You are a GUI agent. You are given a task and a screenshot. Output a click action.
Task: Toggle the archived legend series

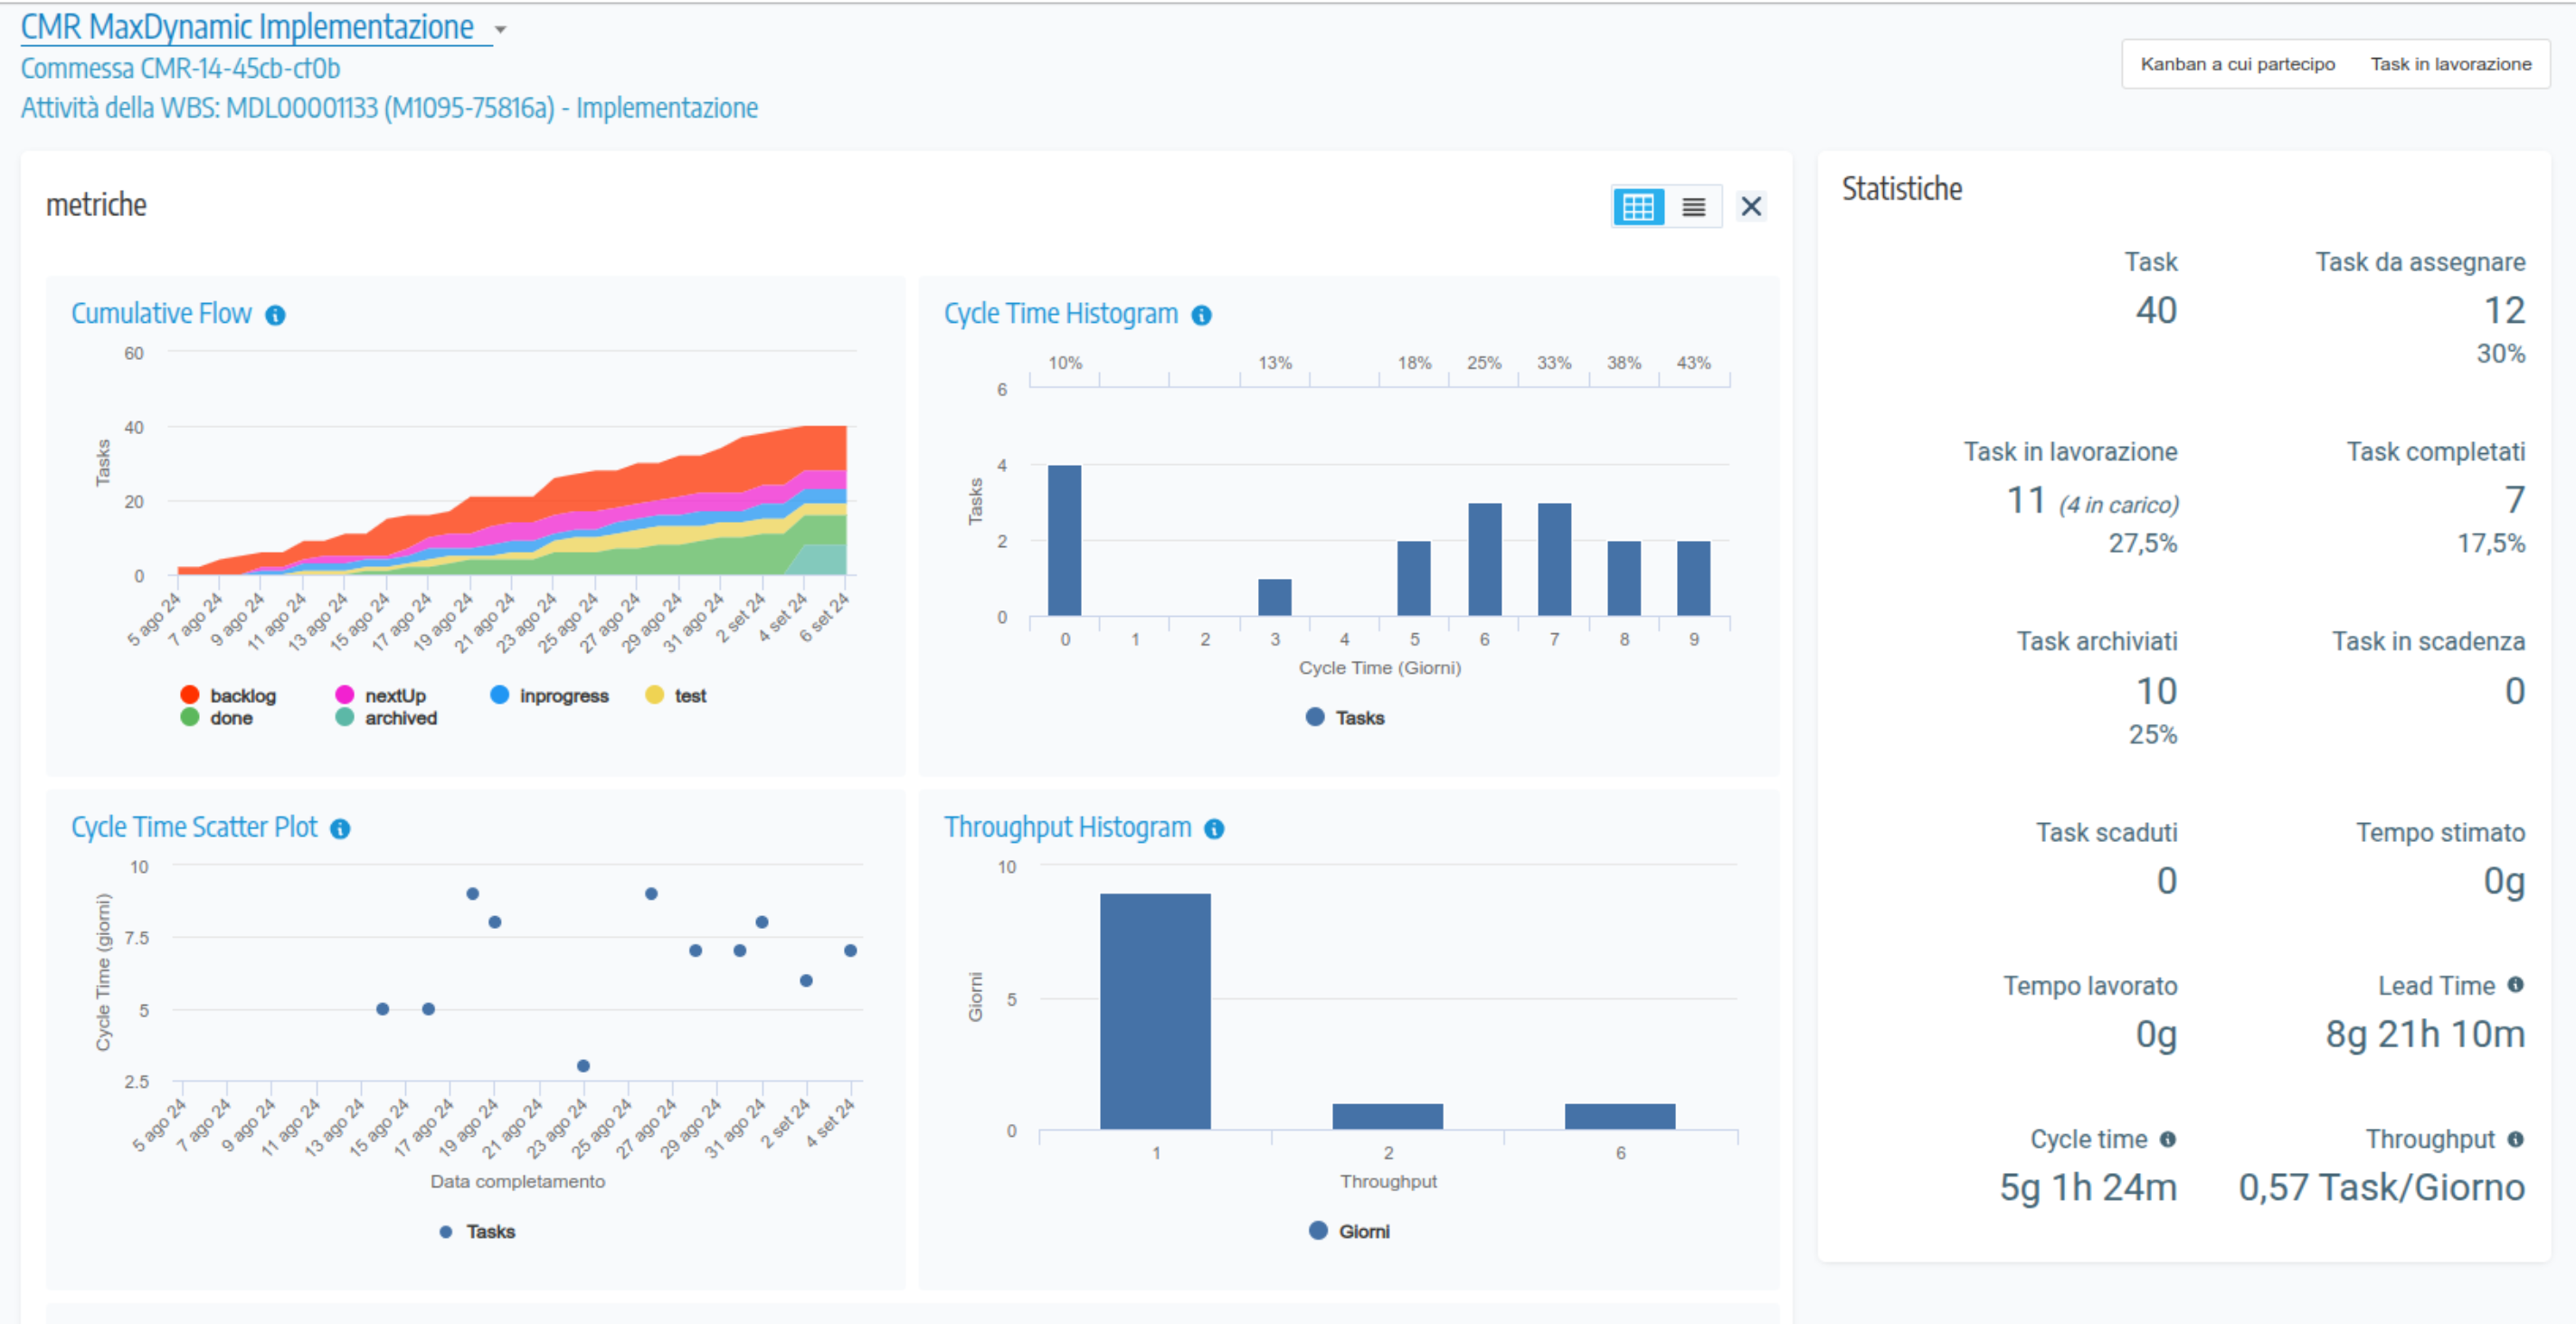tap(386, 718)
